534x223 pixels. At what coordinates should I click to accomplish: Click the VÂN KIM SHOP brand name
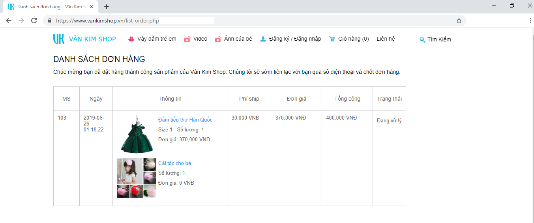pos(92,39)
